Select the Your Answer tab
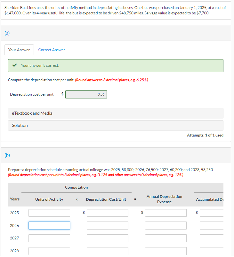Image resolution: width=234 pixels, height=257 pixels. (x=19, y=50)
